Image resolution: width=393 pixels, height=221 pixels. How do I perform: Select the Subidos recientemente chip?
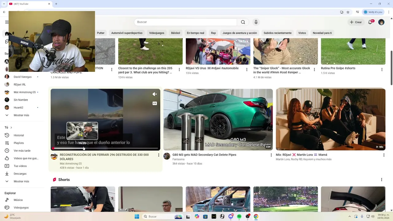coord(278,33)
